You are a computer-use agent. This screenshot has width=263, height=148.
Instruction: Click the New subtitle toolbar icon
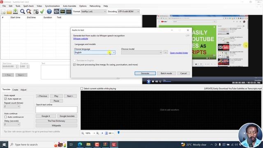click(x=3, y=12)
